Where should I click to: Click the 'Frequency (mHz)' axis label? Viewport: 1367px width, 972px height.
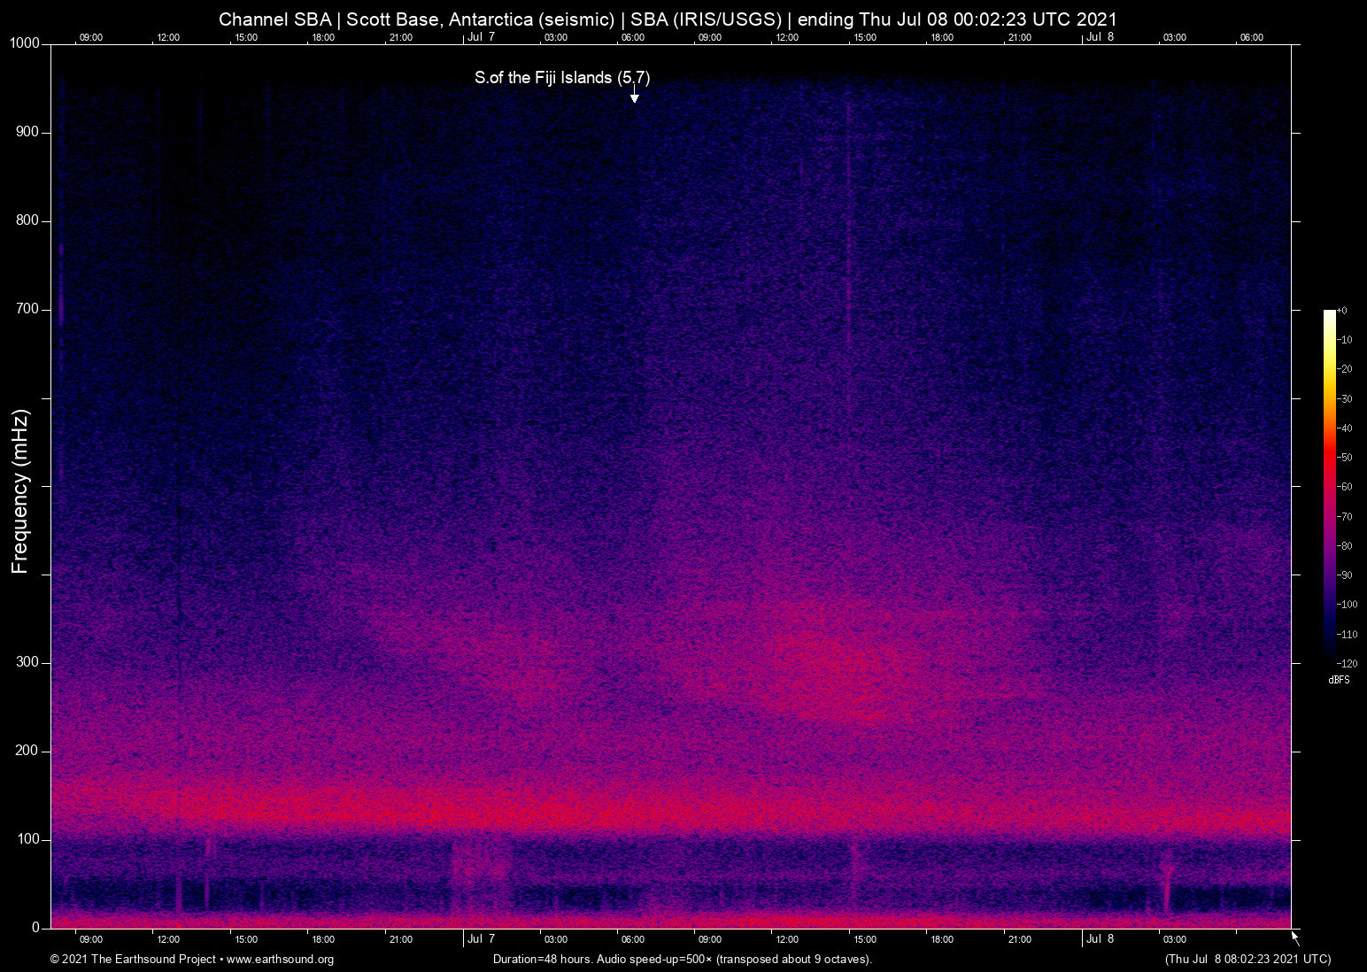coord(20,491)
